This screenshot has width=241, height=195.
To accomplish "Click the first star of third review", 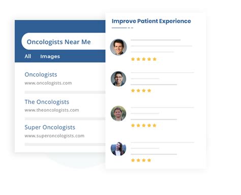I will pos(133,125).
